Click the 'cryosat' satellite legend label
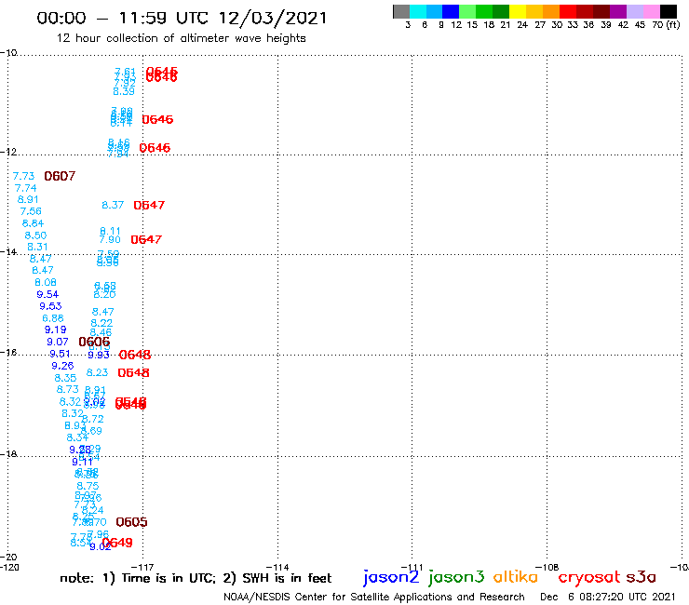This screenshot has width=689, height=605. [588, 578]
